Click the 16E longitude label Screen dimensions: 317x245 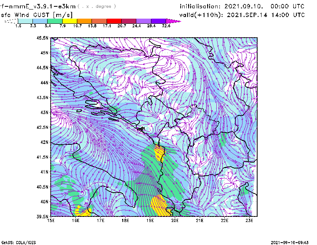76,220
